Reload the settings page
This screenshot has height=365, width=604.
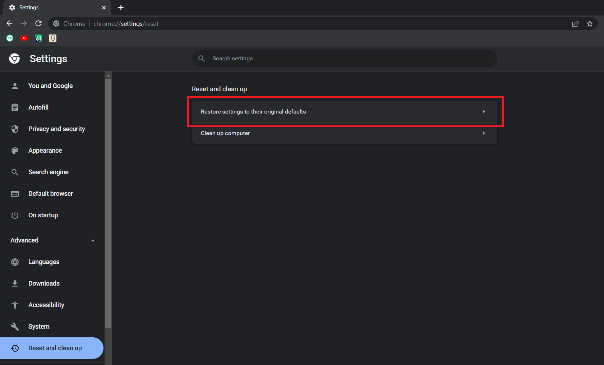point(38,23)
